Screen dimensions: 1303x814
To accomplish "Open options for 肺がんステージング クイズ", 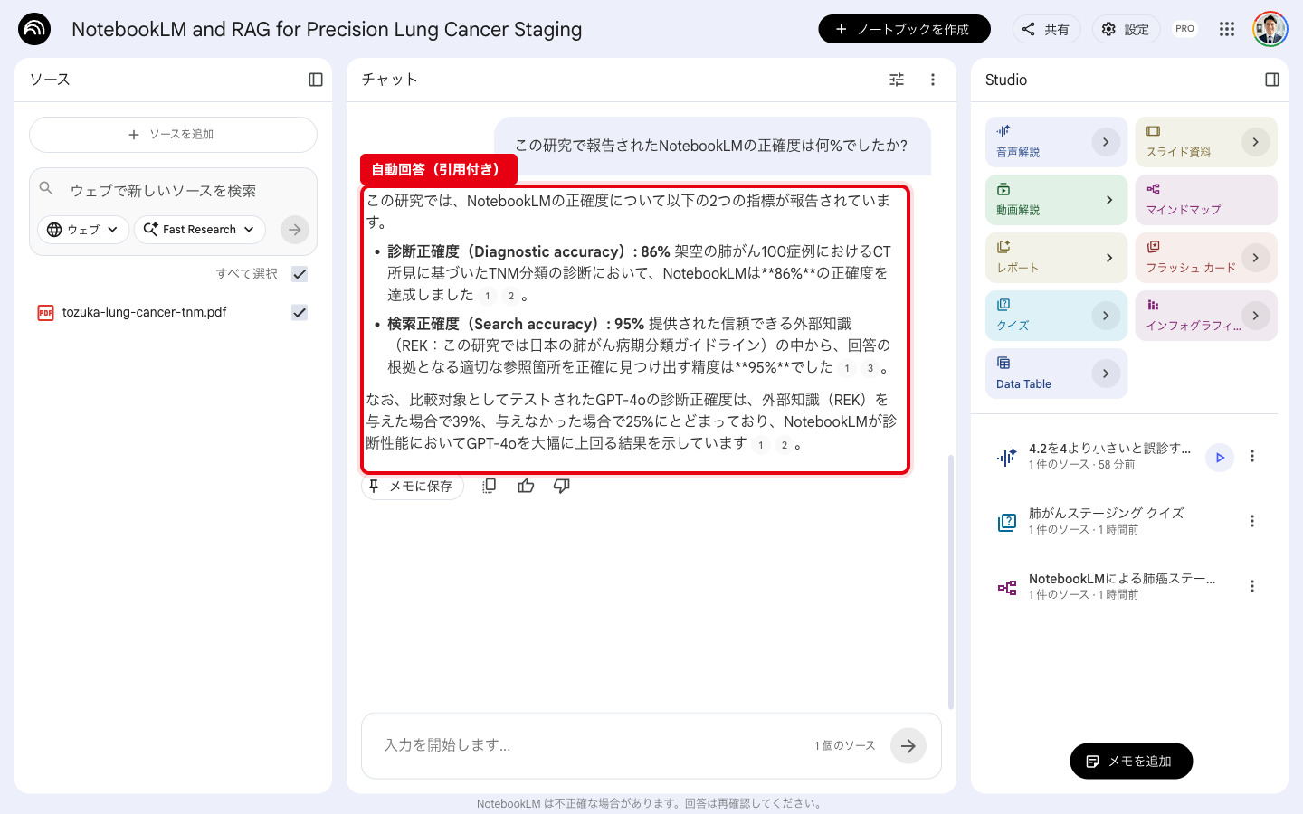I will [x=1252, y=521].
